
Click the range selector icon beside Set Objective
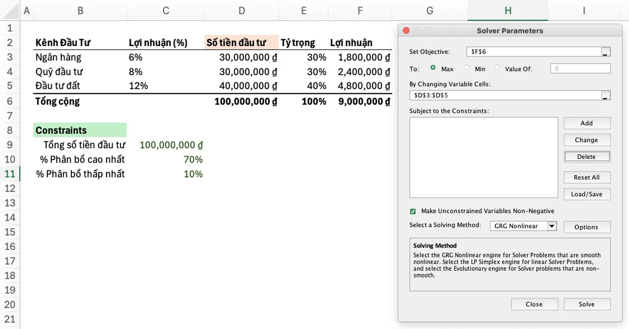[605, 52]
